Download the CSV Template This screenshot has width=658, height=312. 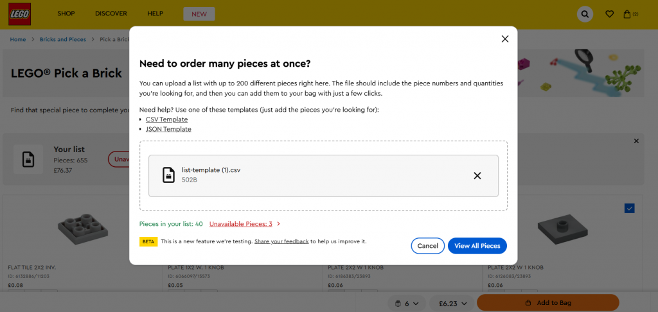coord(166,119)
